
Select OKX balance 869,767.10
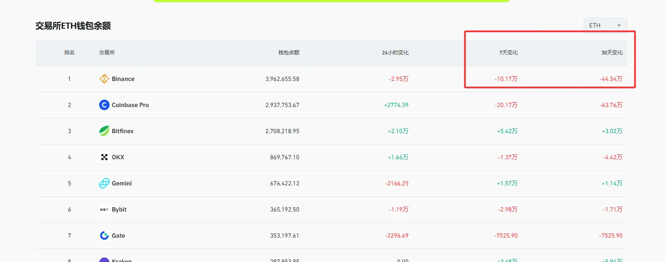tap(285, 157)
